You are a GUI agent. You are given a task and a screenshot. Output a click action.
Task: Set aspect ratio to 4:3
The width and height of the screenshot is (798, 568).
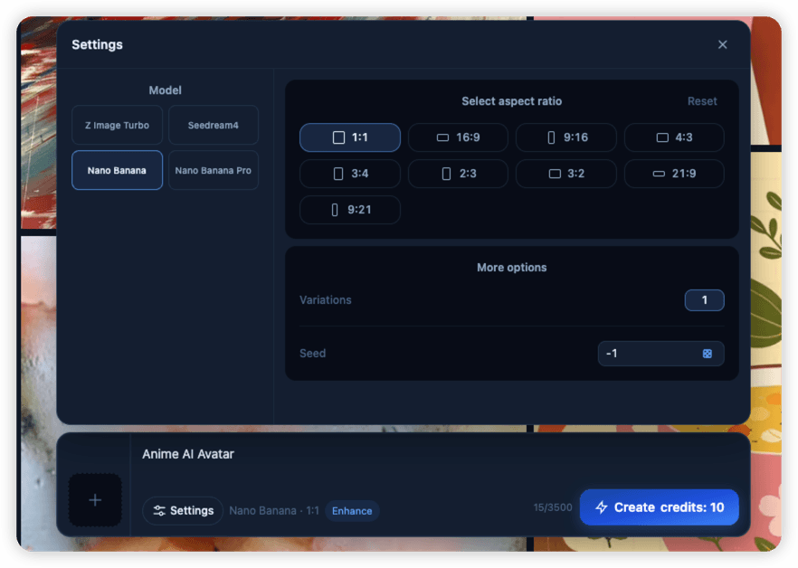pyautogui.click(x=674, y=137)
